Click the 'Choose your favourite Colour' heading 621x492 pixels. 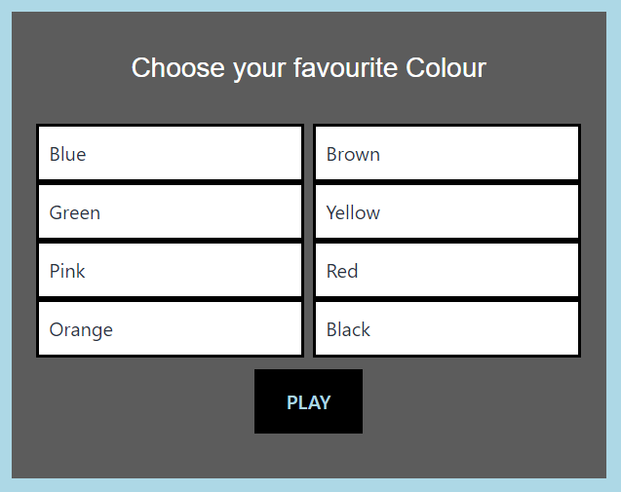point(308,68)
